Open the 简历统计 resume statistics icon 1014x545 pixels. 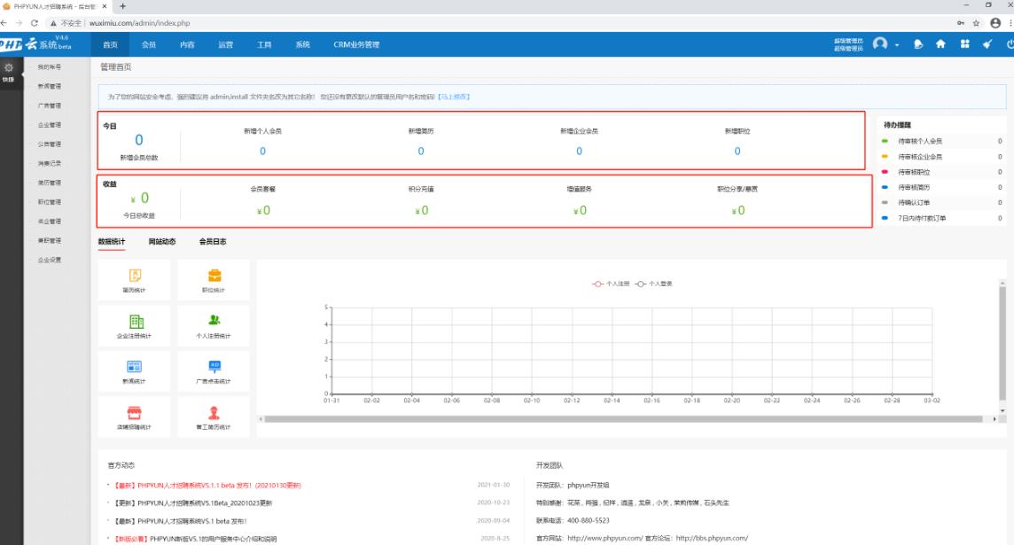click(x=136, y=276)
